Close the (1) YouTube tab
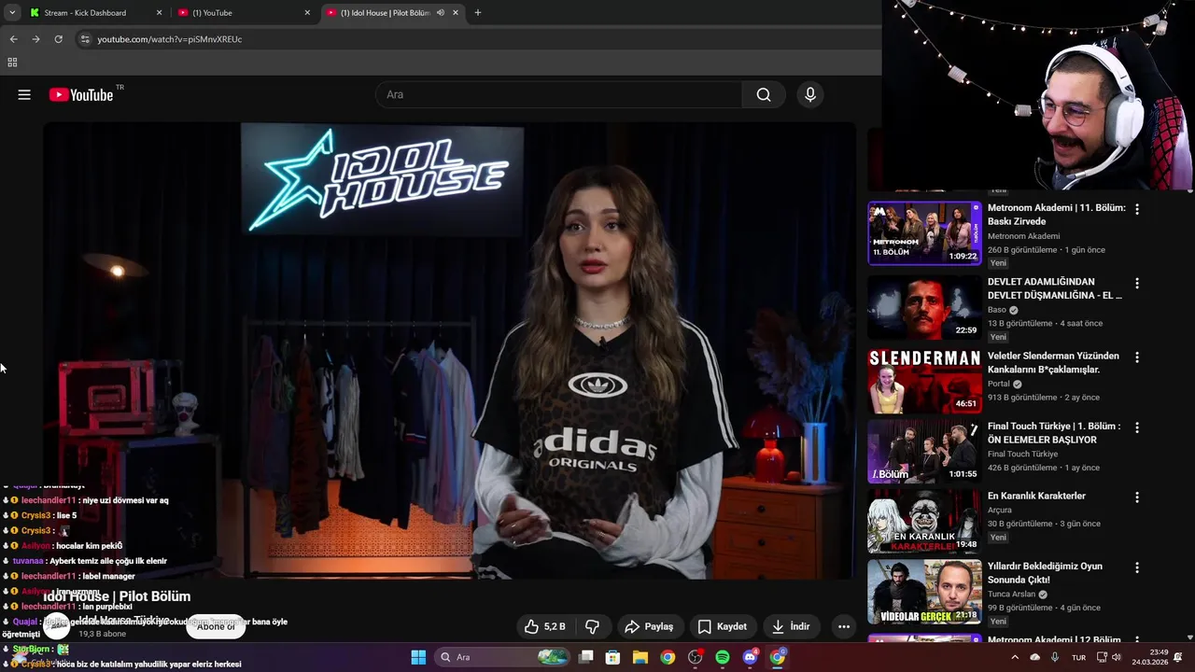1195x672 pixels. (307, 13)
